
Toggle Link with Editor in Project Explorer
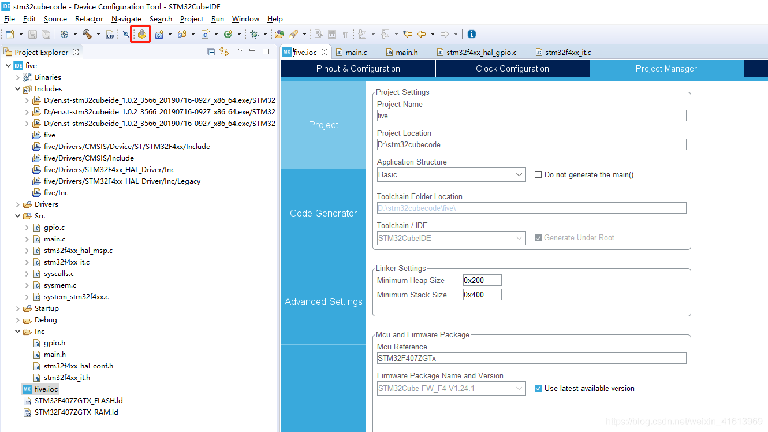click(224, 51)
